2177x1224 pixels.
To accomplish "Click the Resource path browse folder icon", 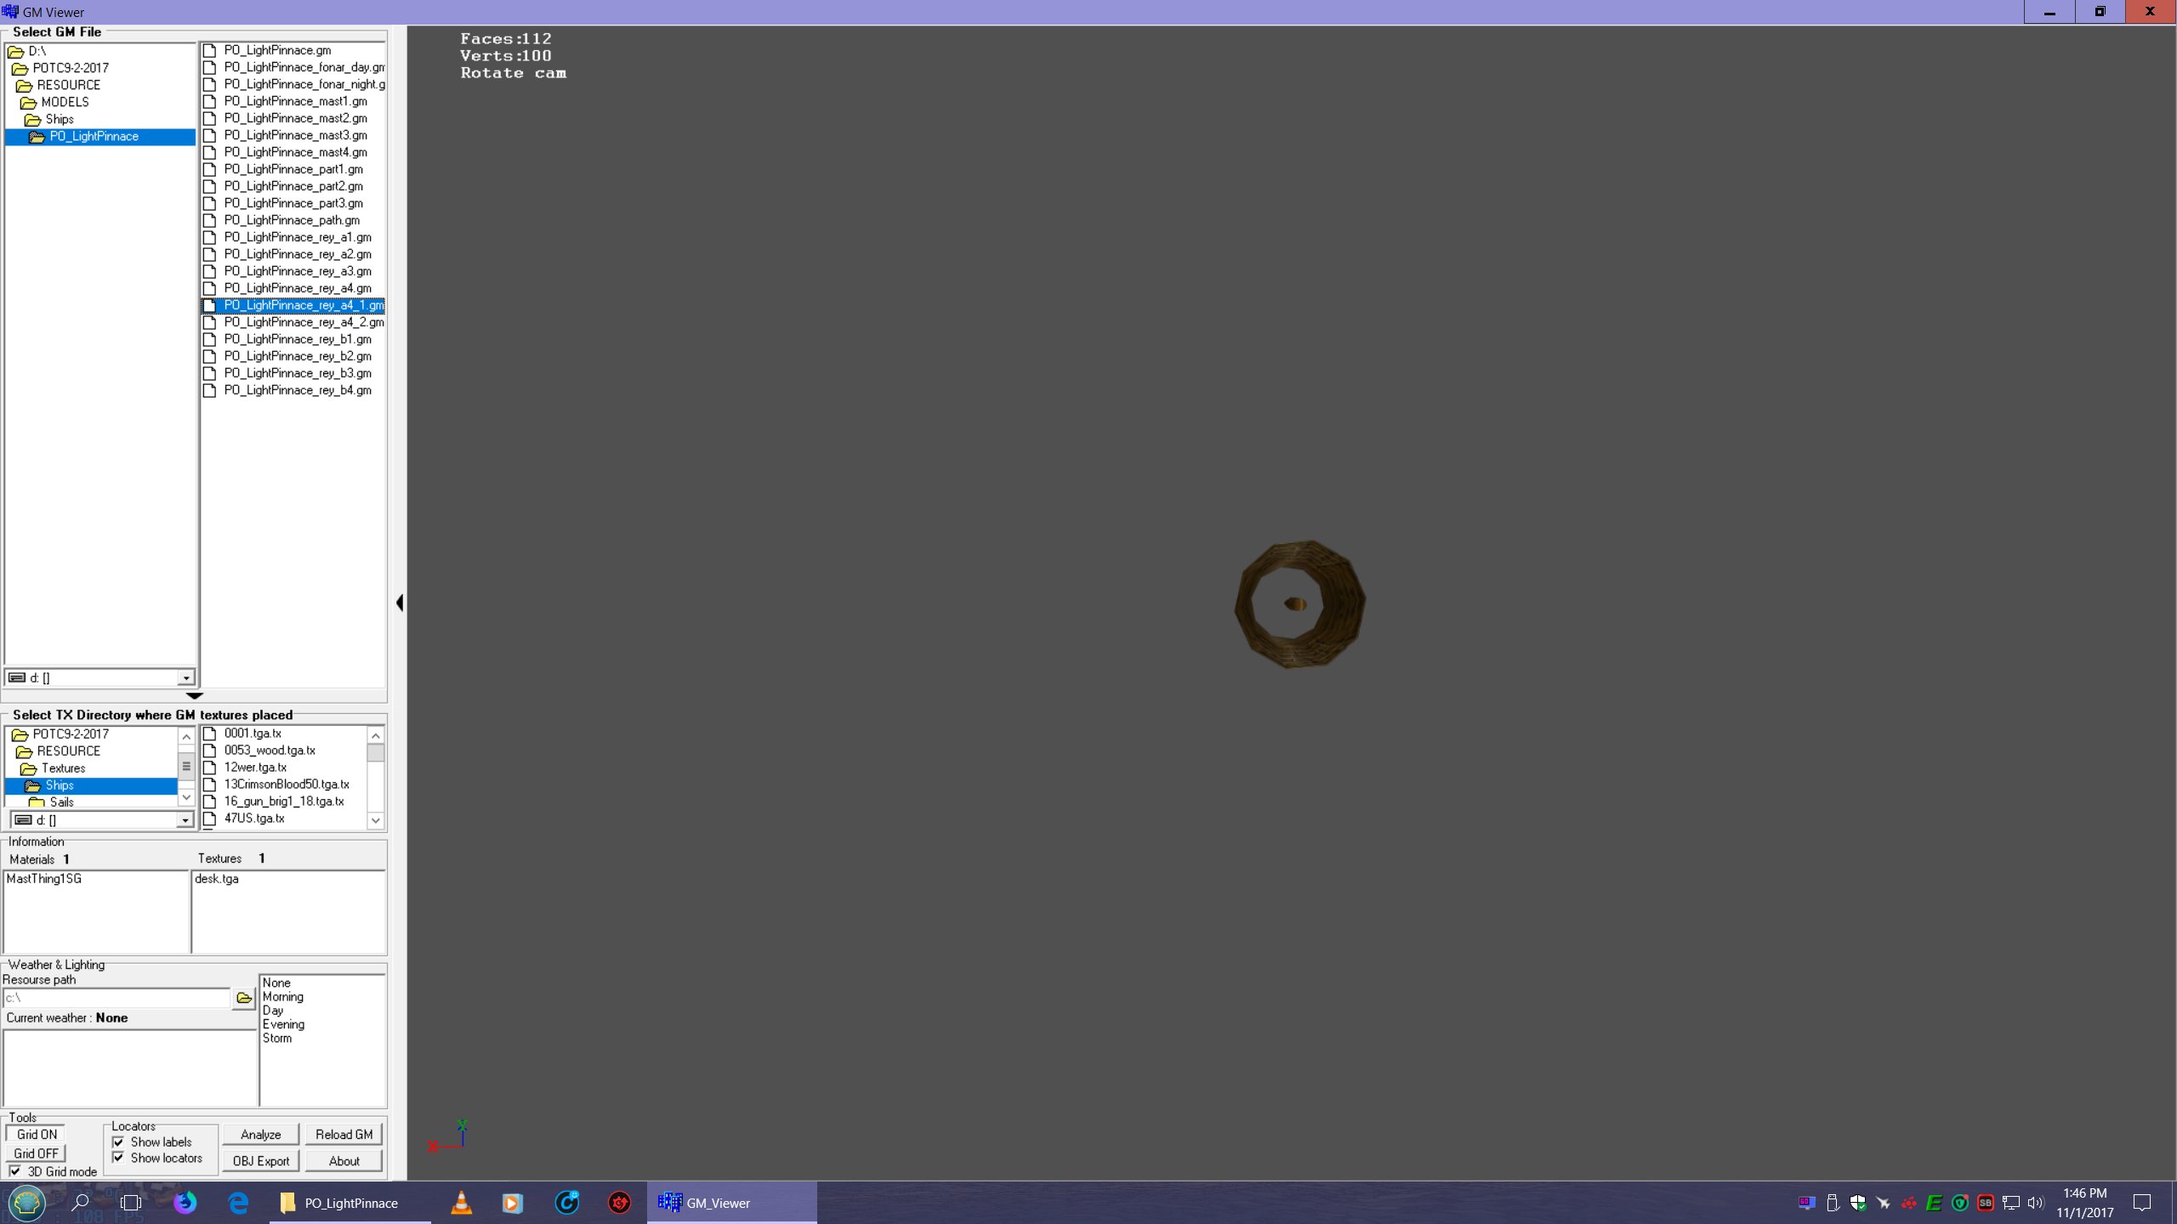I will tap(244, 998).
